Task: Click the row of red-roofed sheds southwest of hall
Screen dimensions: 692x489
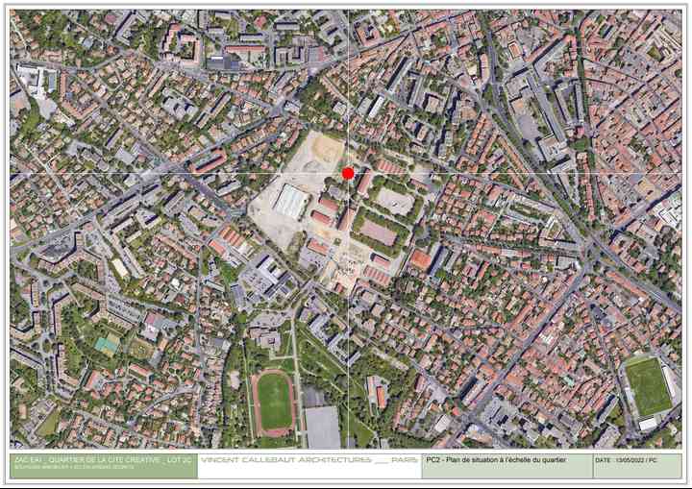Action: 232,236
